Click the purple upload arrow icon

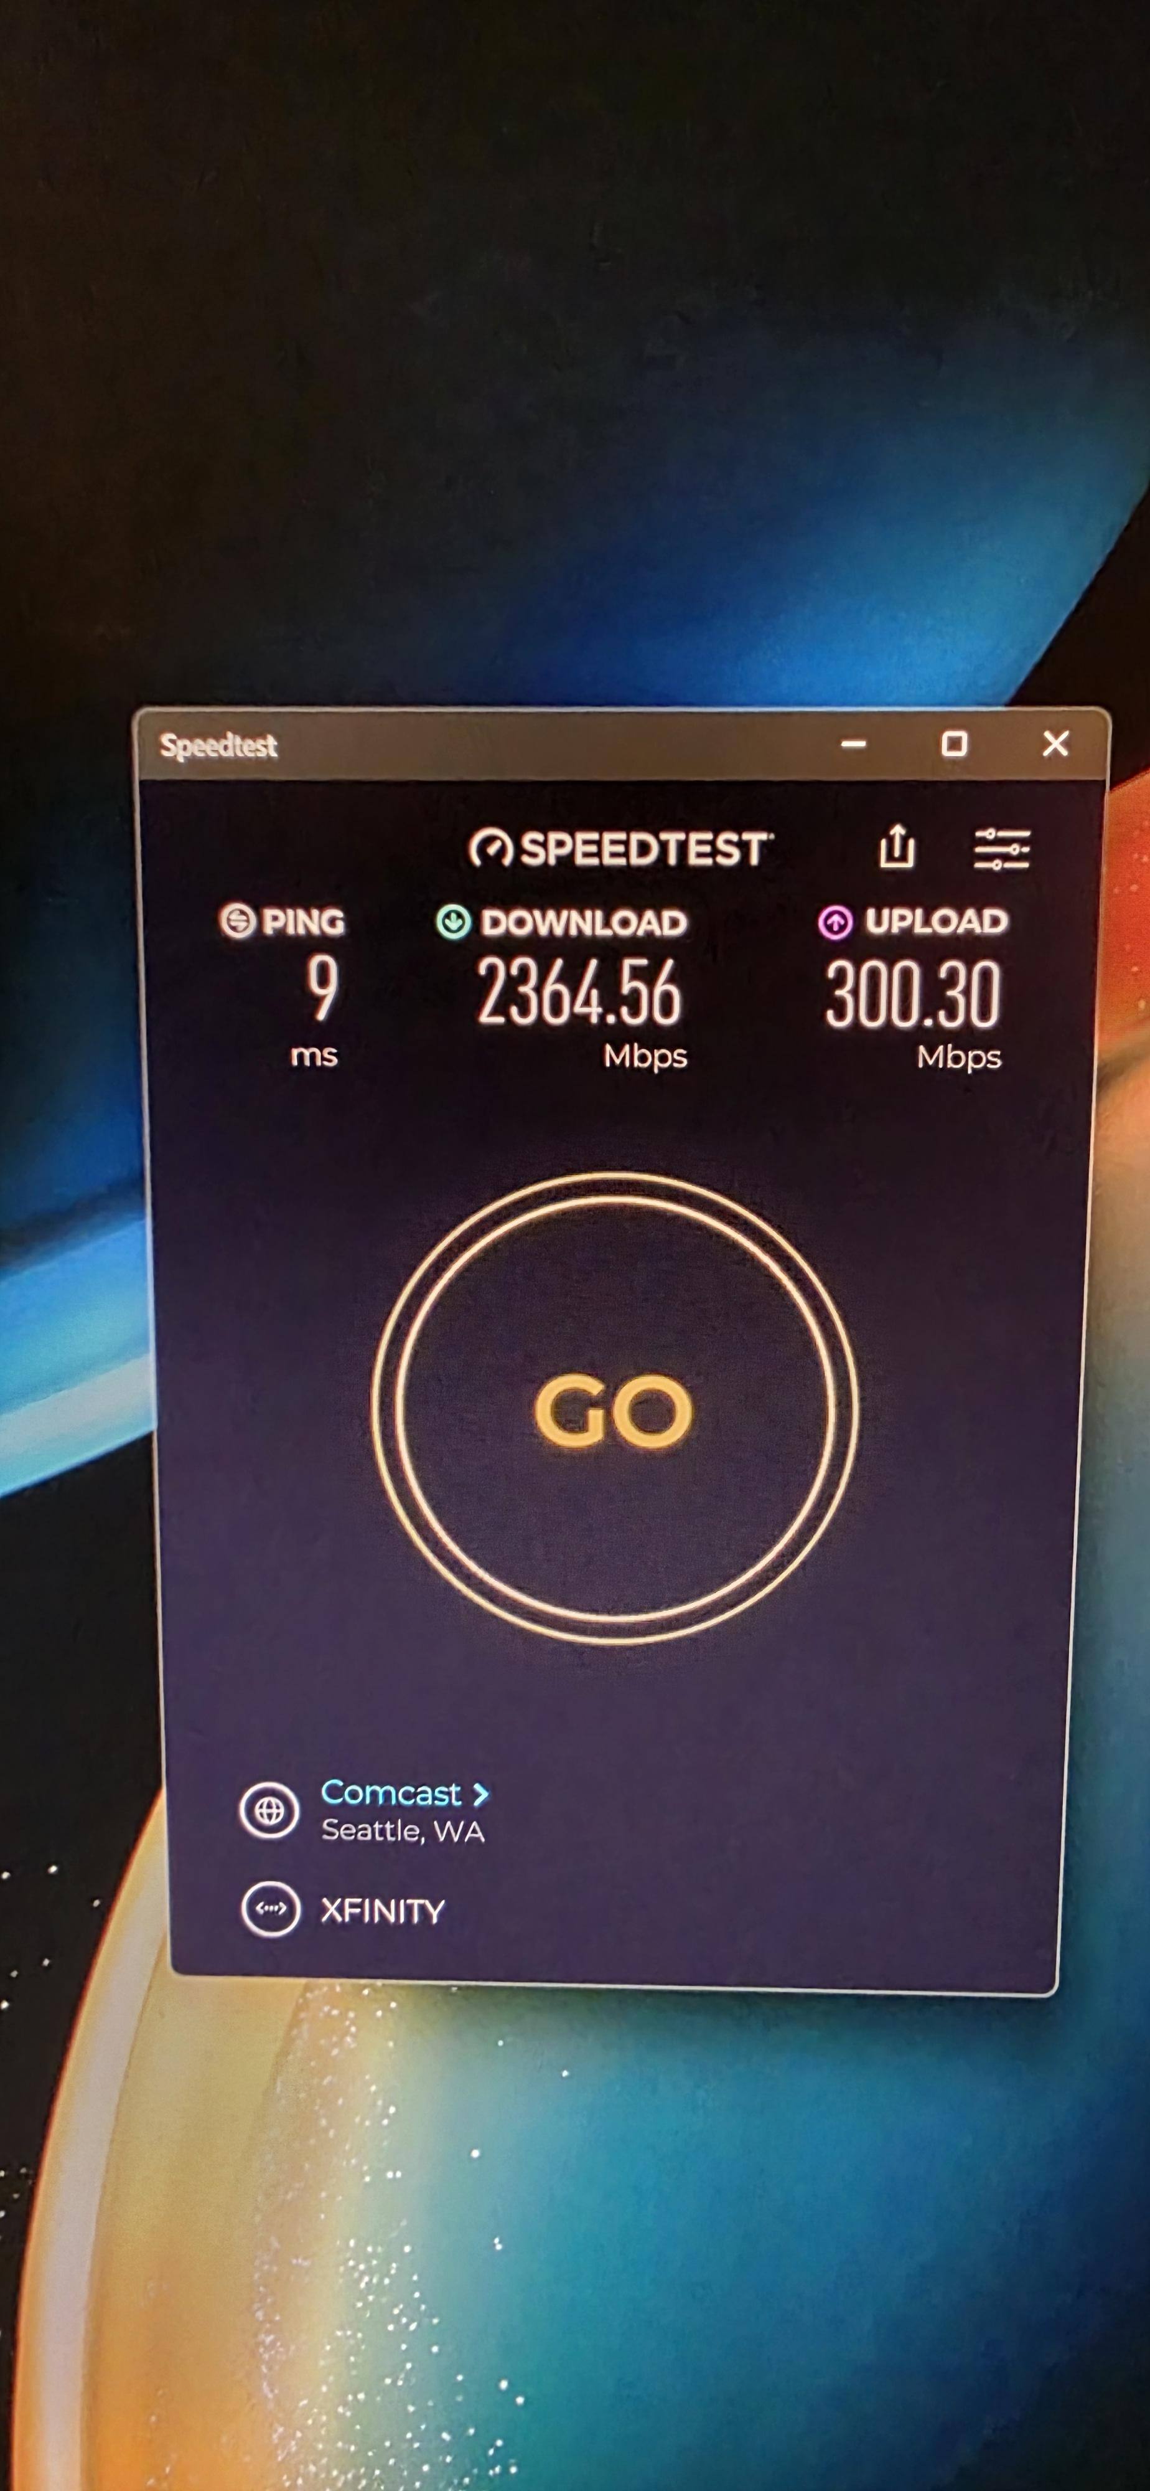tap(835, 922)
